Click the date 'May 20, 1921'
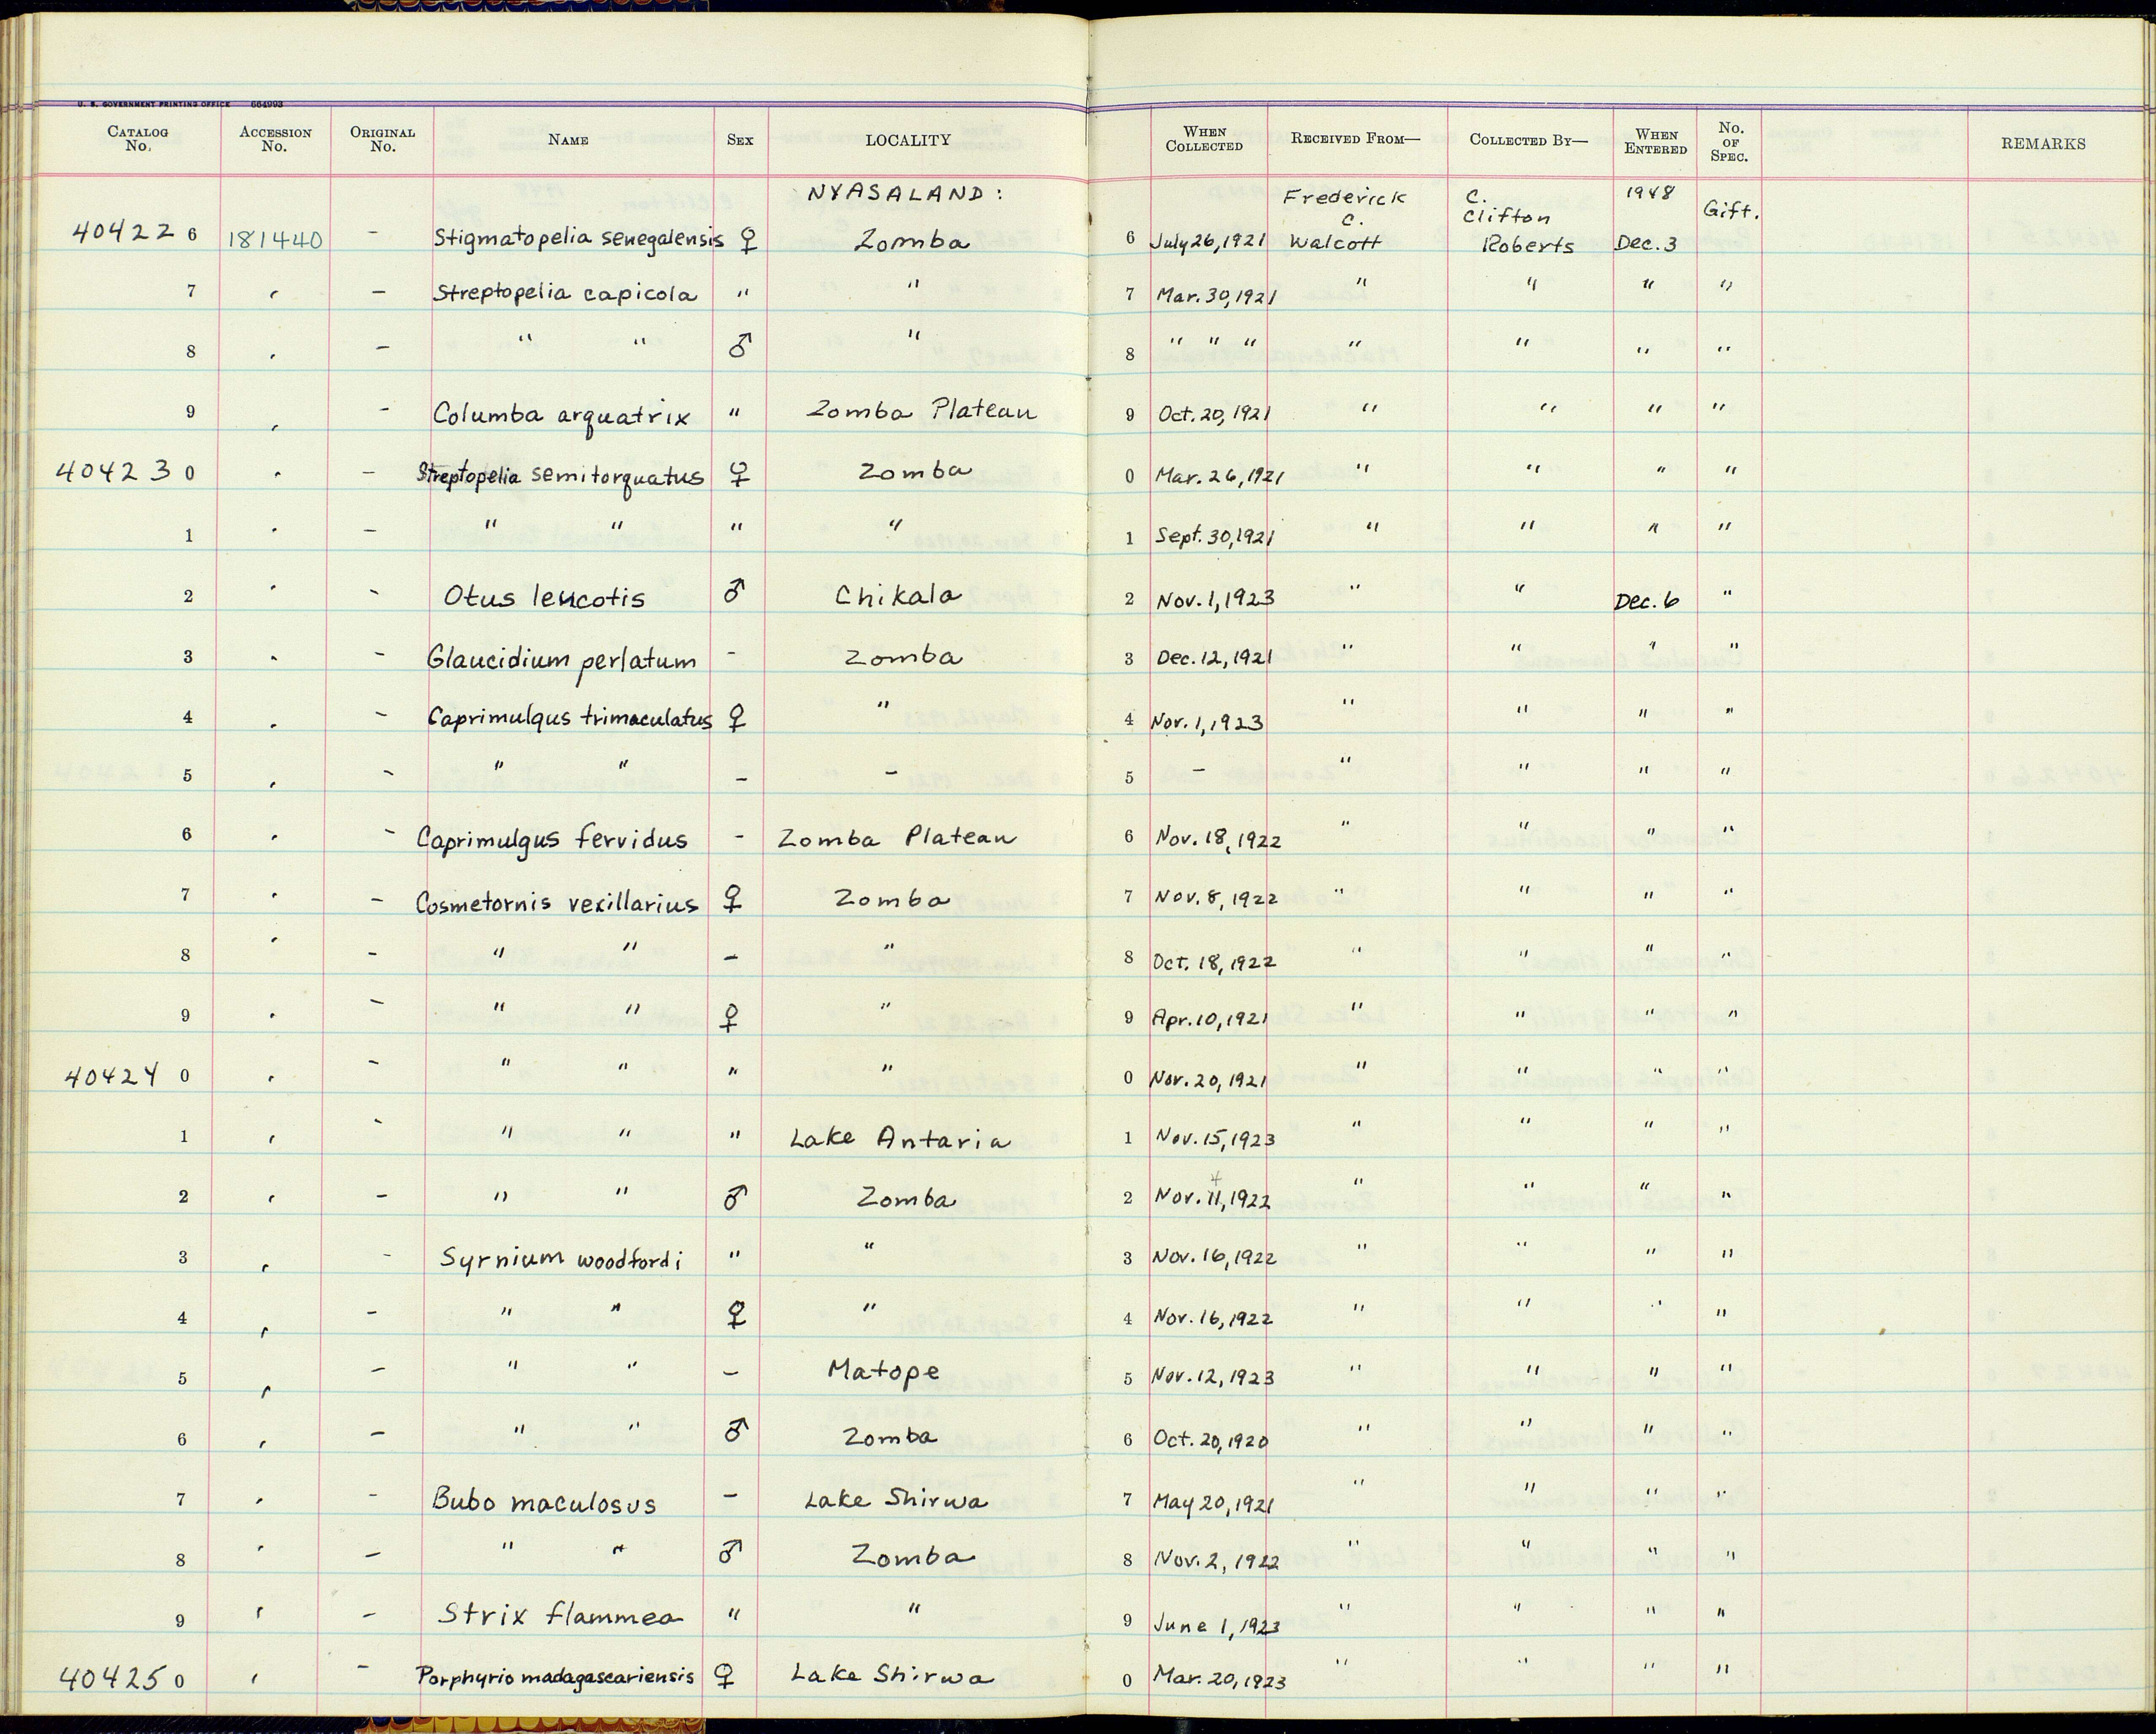The height and width of the screenshot is (1734, 2156). [1213, 1502]
